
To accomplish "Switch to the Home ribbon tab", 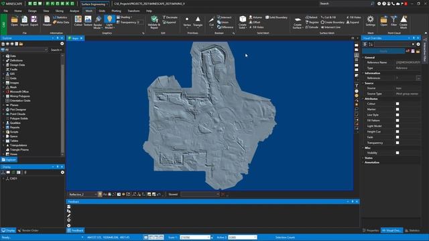I will click(18, 11).
